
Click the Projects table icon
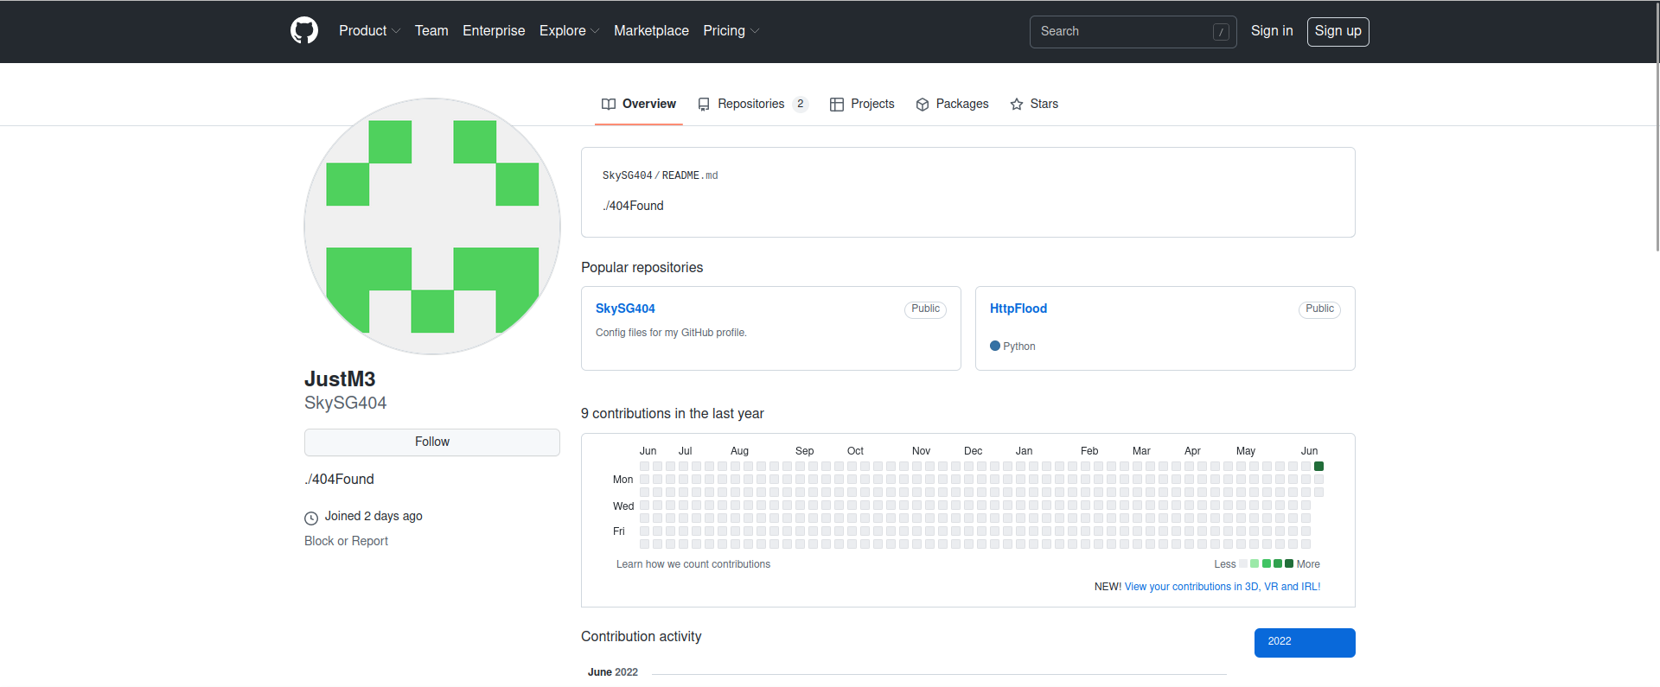pos(837,105)
